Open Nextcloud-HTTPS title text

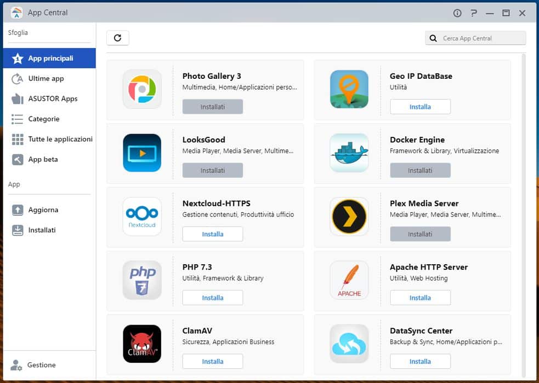click(216, 204)
